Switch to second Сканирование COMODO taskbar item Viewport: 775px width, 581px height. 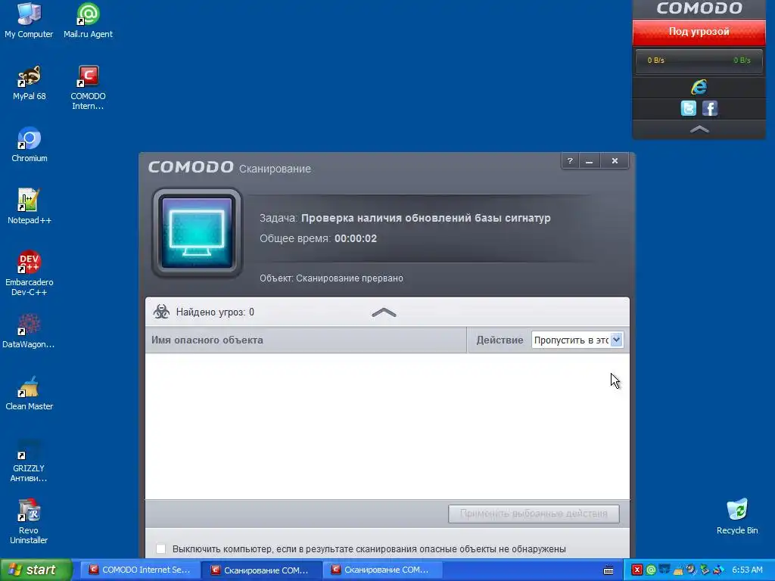click(x=382, y=570)
